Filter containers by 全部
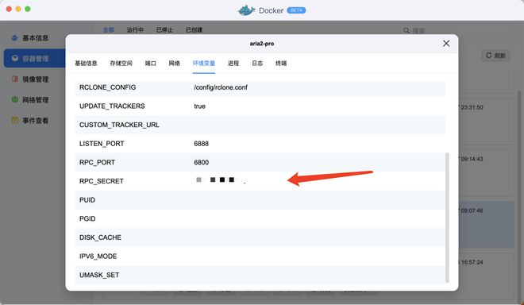This screenshot has height=305, width=524. [108, 29]
